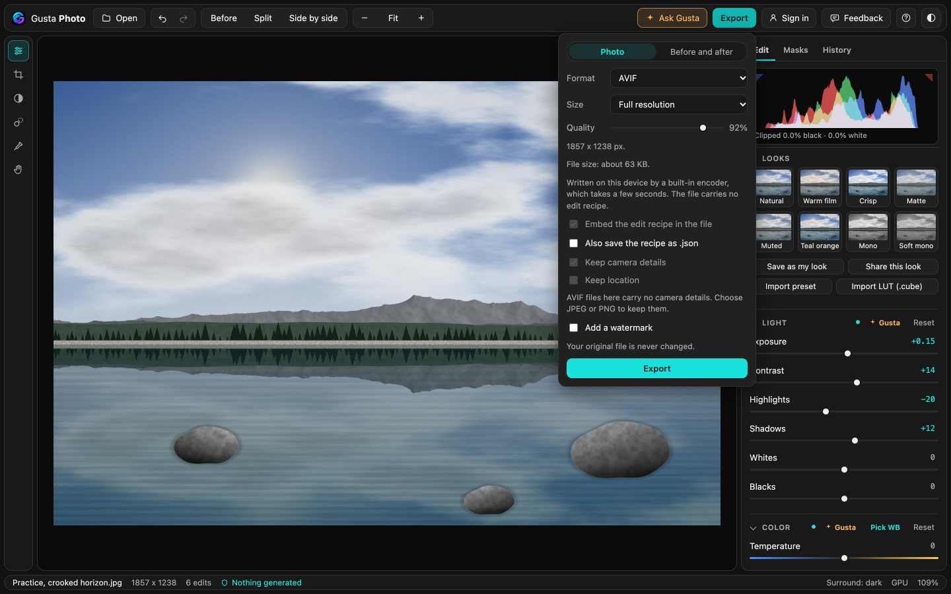
Task: Switch to Split view
Action: pyautogui.click(x=263, y=18)
